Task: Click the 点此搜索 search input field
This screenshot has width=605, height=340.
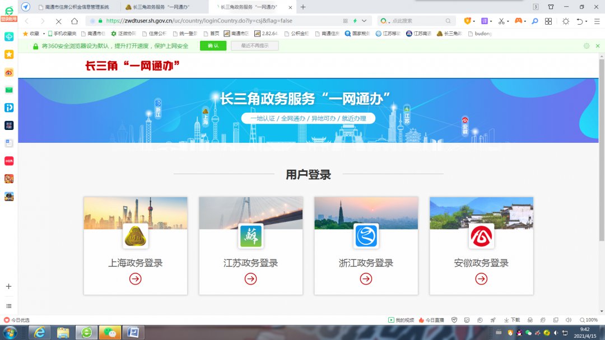Action: (x=415, y=21)
